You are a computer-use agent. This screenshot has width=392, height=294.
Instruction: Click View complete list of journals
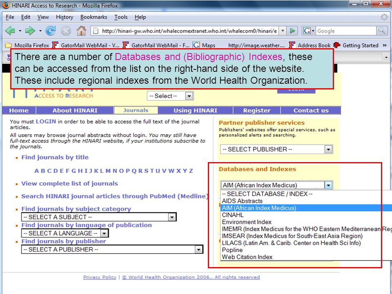click(69, 183)
